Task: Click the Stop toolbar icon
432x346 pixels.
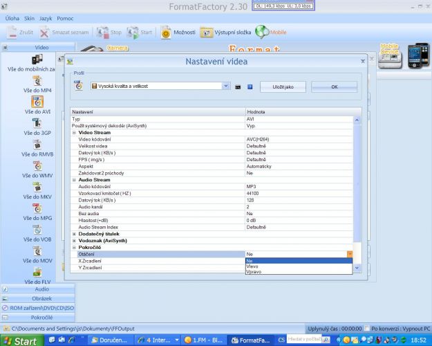Action: click(102, 33)
